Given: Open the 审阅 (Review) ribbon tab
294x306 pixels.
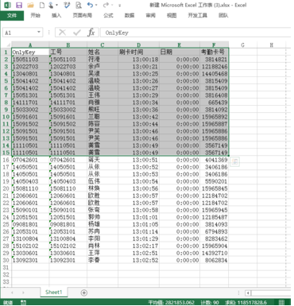Looking at the screenshot, I should [x=150, y=15].
